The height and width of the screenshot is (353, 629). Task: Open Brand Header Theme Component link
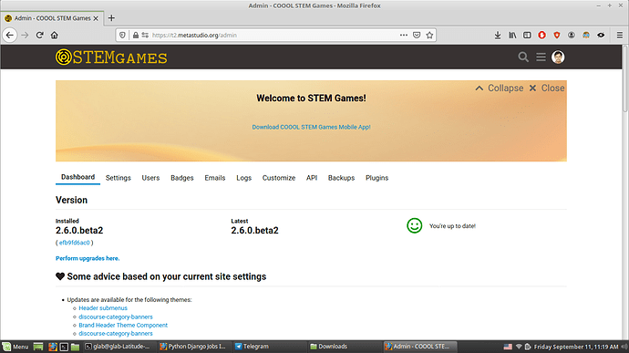(123, 326)
